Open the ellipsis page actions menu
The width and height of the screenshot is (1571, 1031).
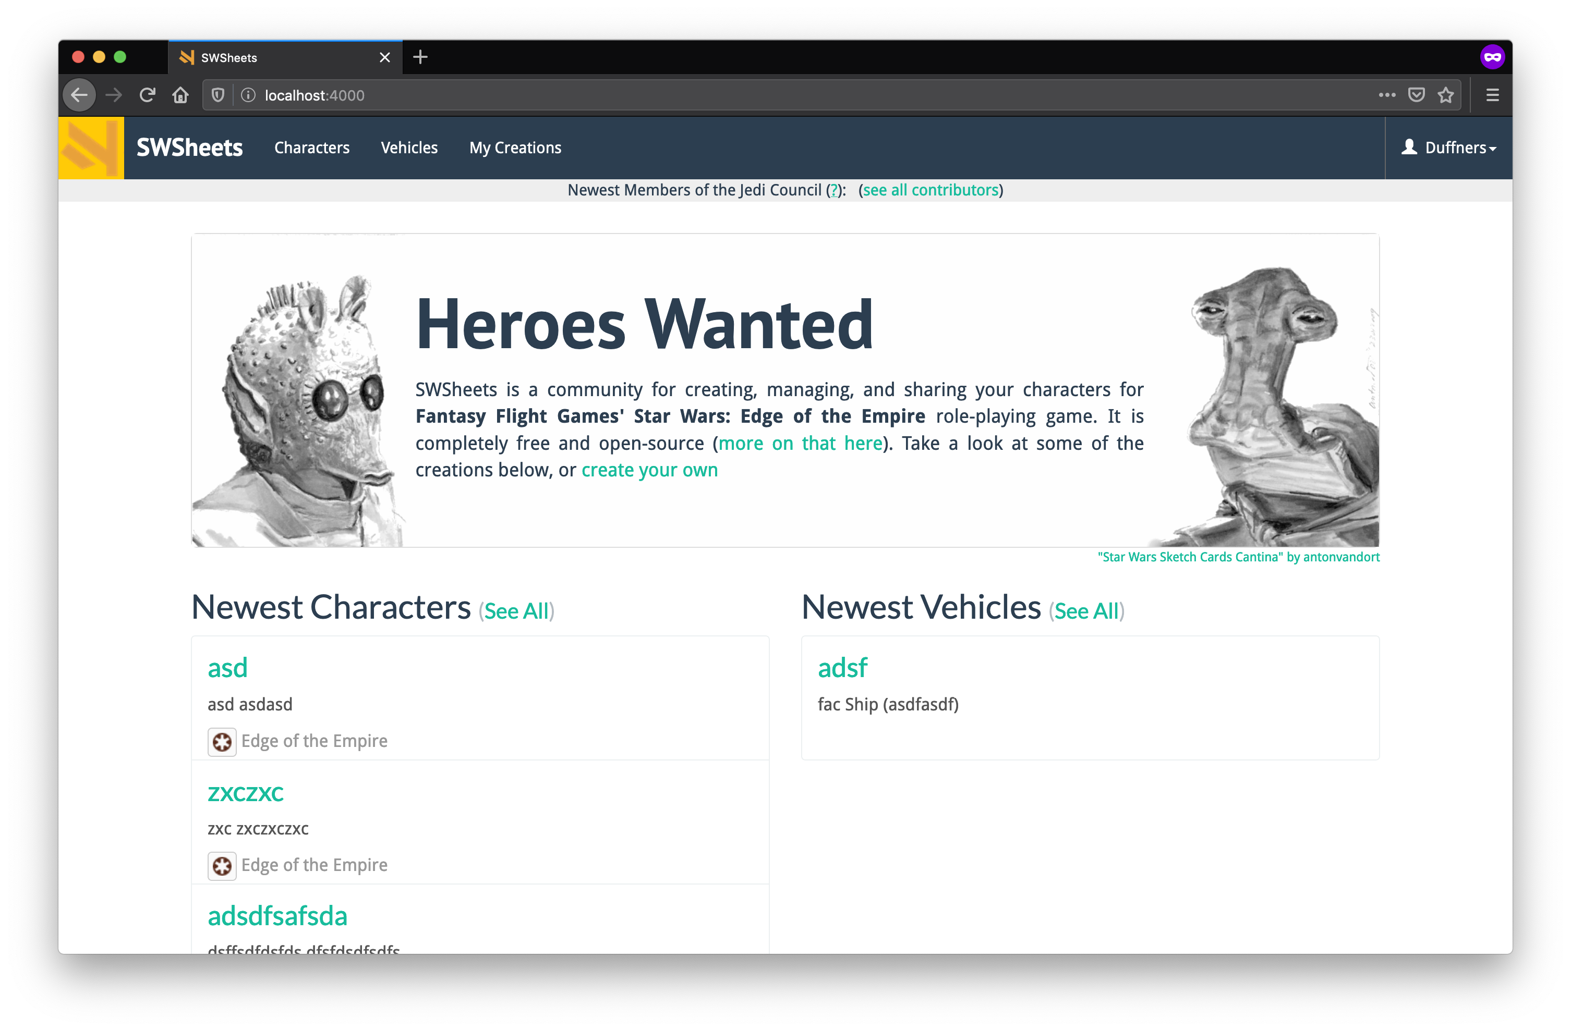[x=1387, y=94]
